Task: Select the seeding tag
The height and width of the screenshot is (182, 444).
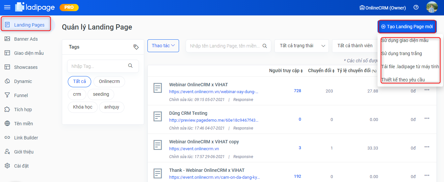Action: pyautogui.click(x=101, y=94)
